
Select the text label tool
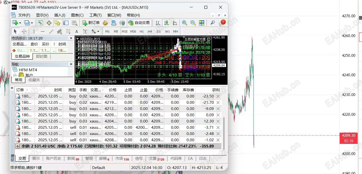click(77, 31)
